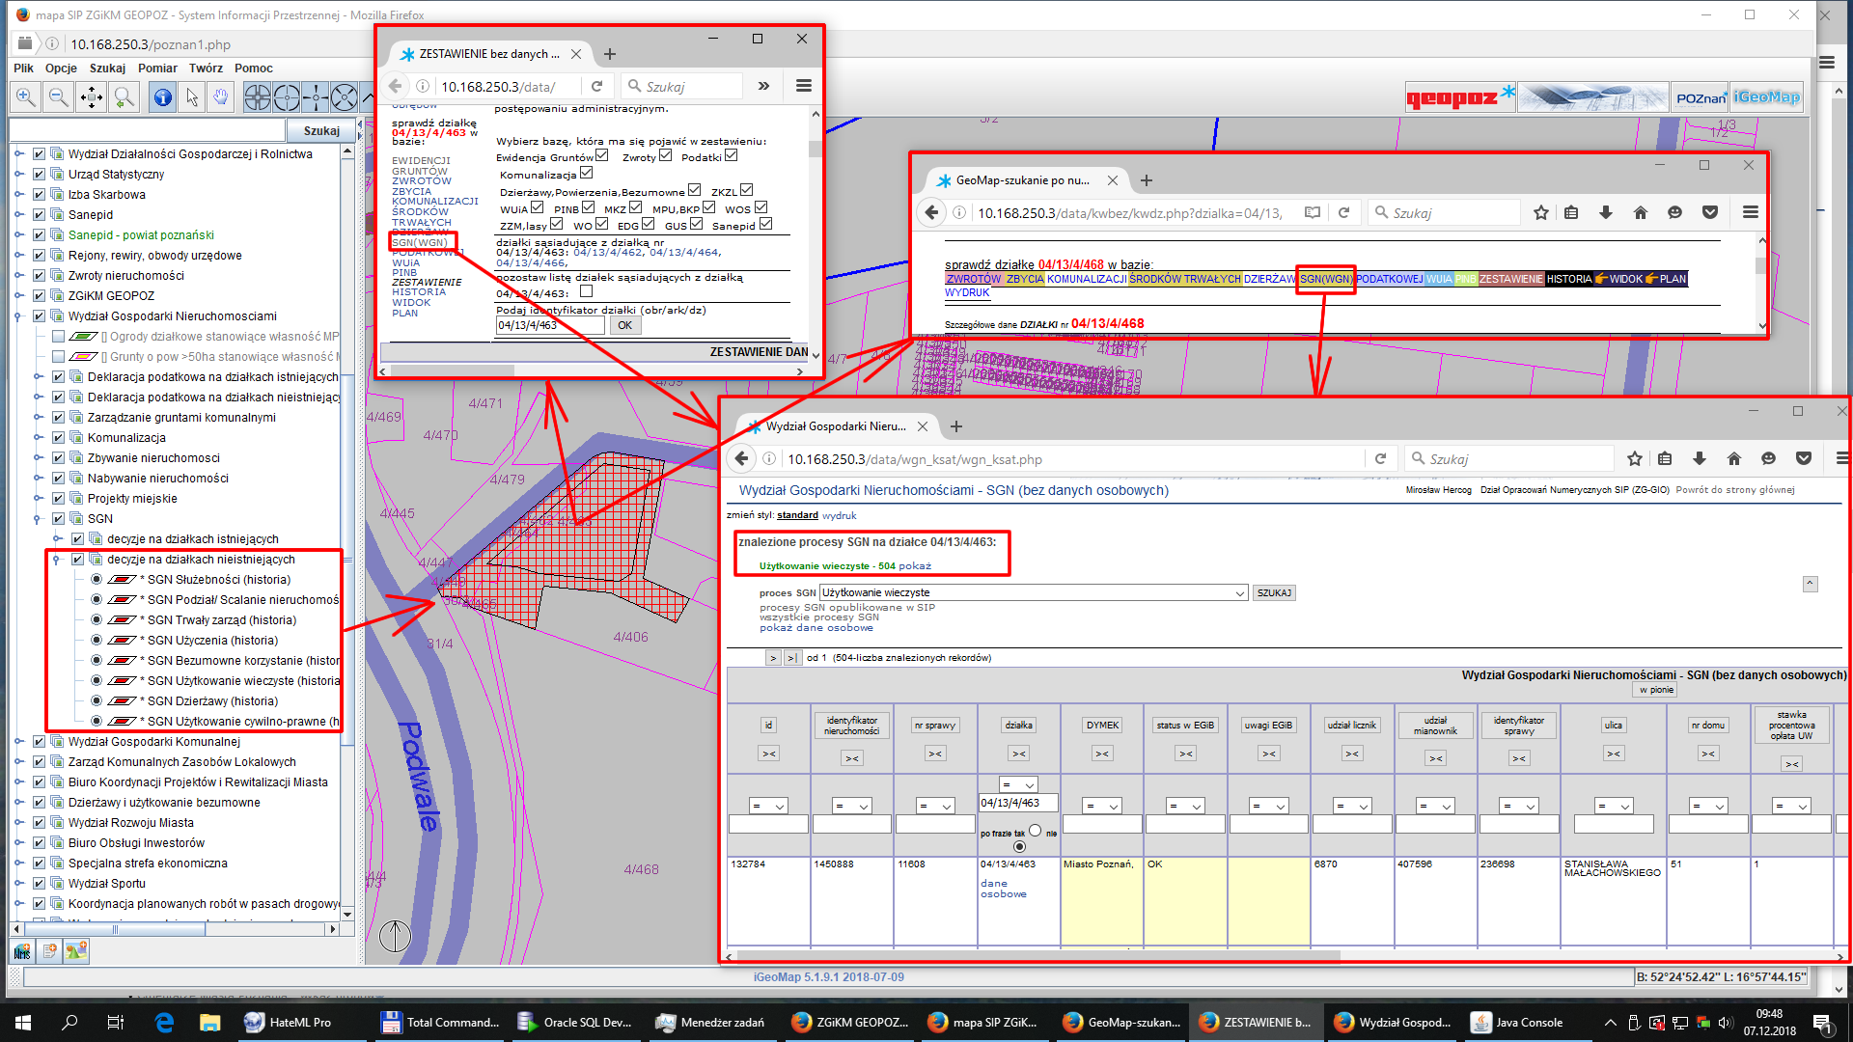This screenshot has height=1042, width=1853.
Task: Open the Pomiar menu
Action: 157,69
